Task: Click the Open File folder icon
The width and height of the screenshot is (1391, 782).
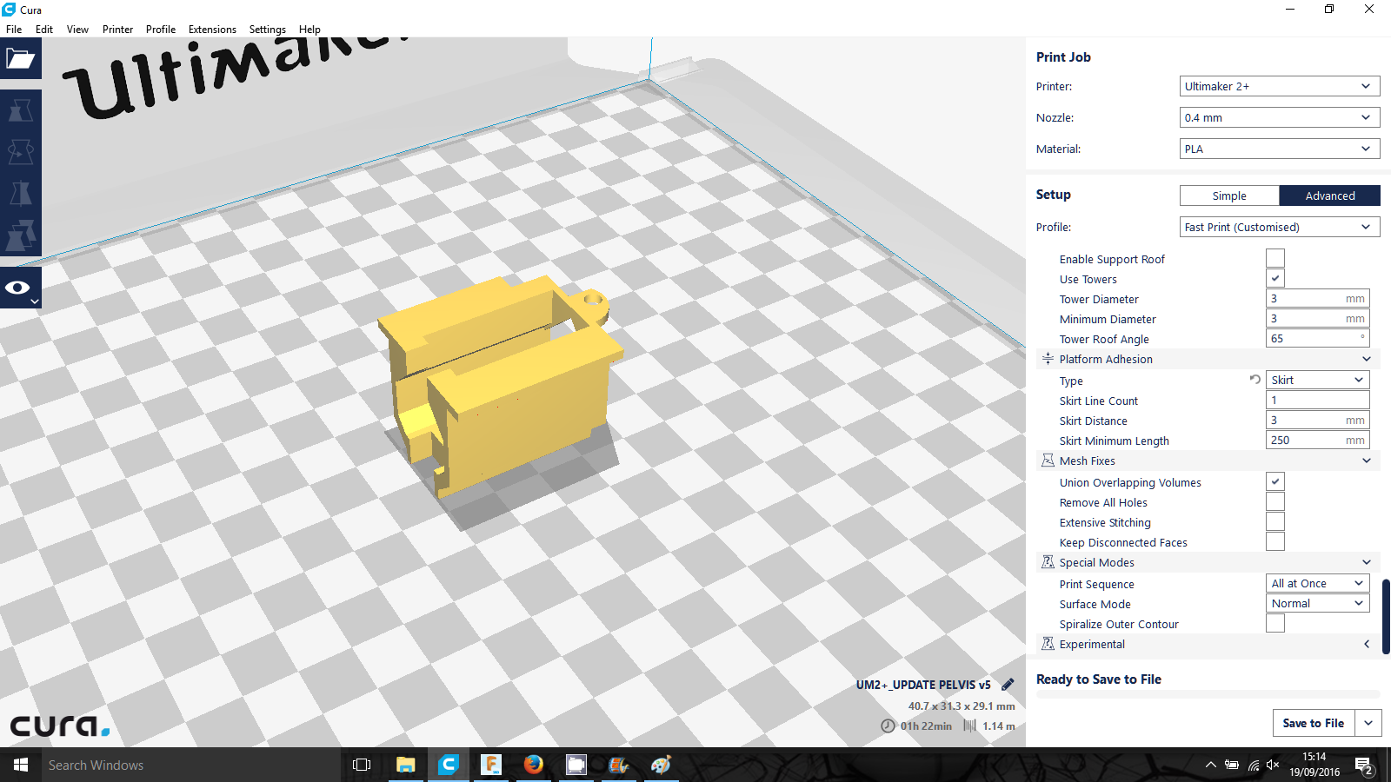Action: point(20,59)
